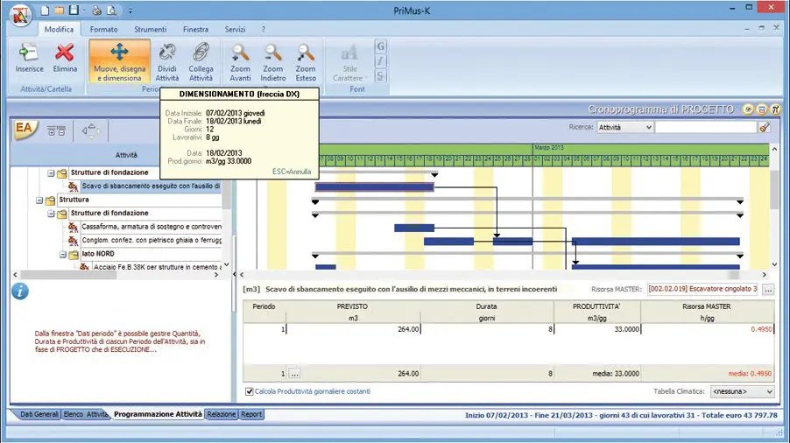Collapse the Struttura folder node

[39, 200]
